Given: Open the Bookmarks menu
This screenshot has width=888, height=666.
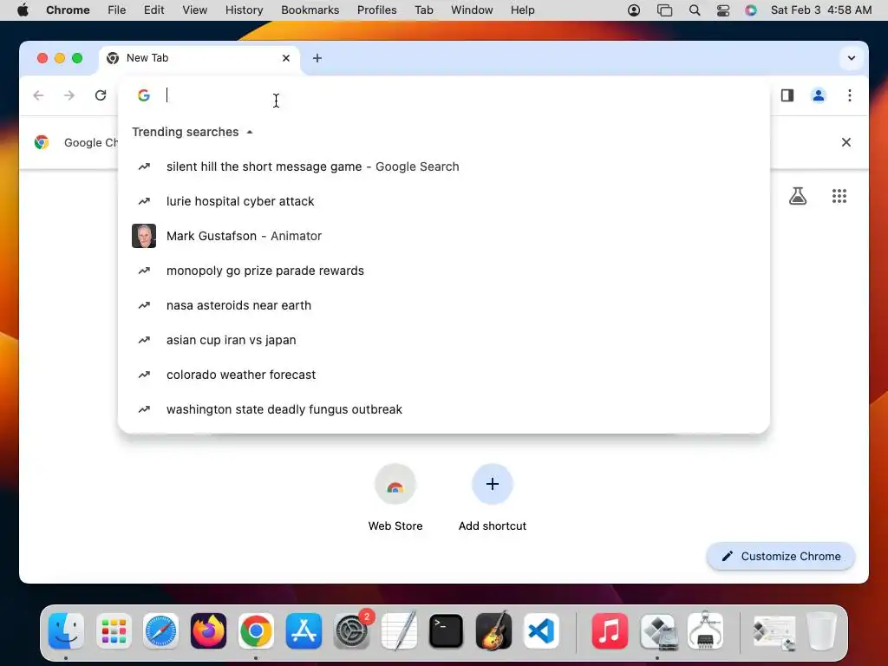Looking at the screenshot, I should [310, 10].
